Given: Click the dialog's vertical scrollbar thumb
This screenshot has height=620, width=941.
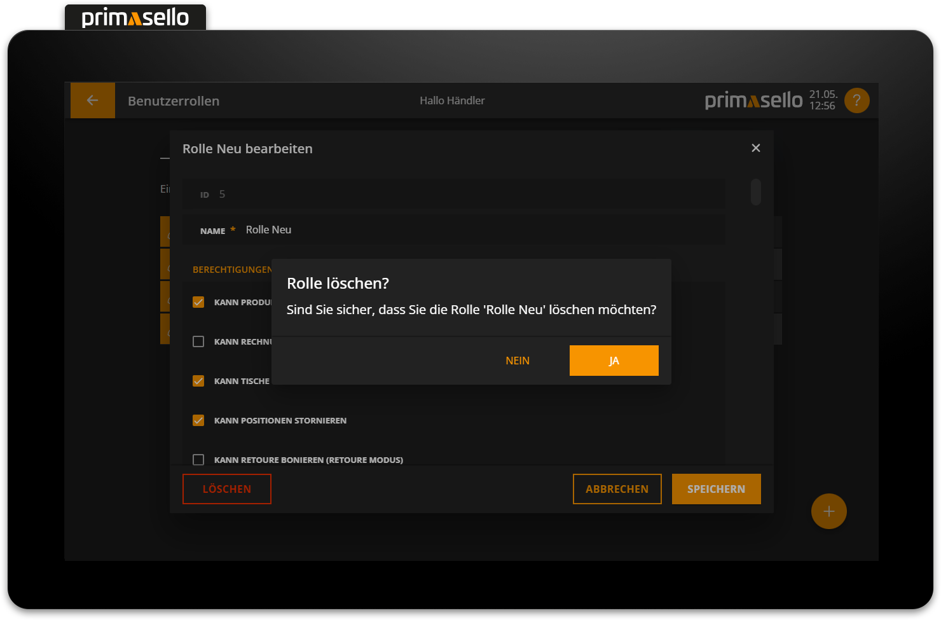Looking at the screenshot, I should (x=755, y=192).
